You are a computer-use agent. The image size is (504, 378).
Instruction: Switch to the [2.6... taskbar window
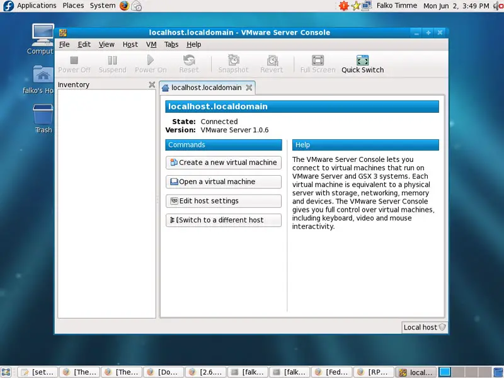[x=205, y=372]
